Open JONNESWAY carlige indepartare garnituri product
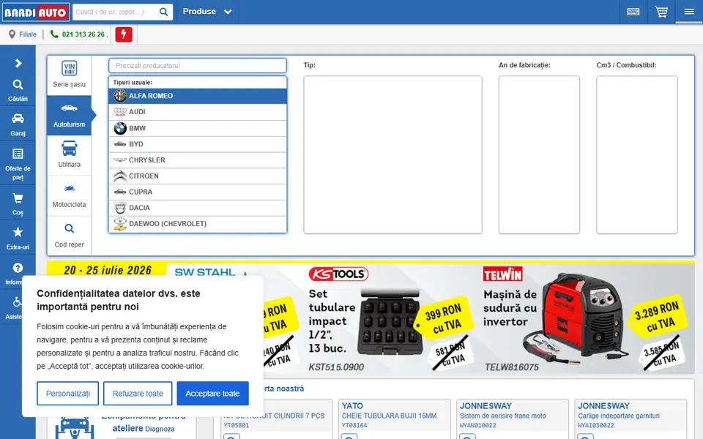Screen dimensions: 703x439 click(631, 419)
